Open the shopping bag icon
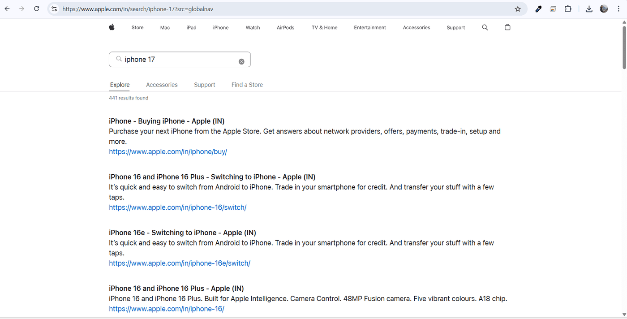 pos(507,27)
